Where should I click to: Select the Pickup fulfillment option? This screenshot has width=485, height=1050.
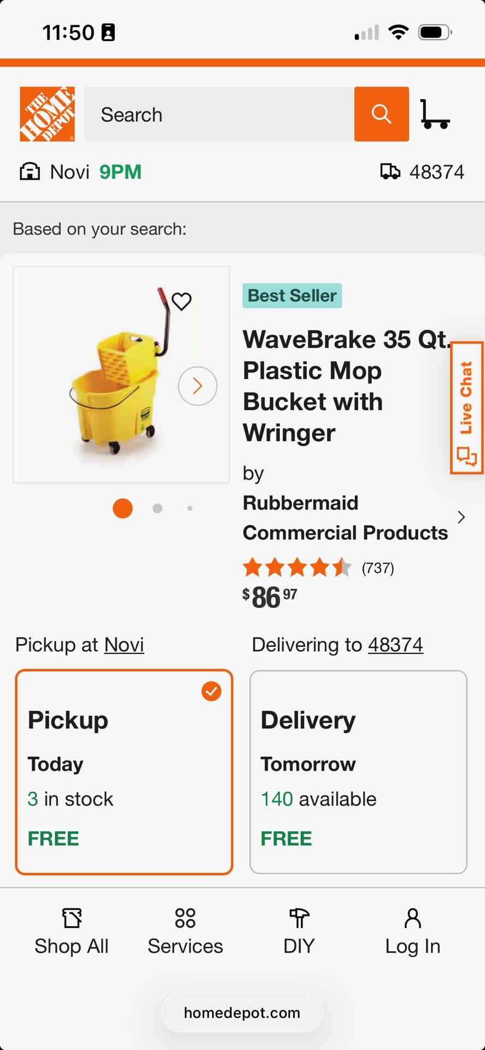(x=124, y=772)
